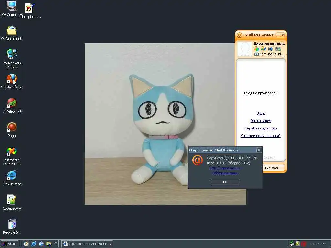331x248 pixels.
Task: Click the Outlook Express Quick Launch icon
Action: [x=41, y=244]
